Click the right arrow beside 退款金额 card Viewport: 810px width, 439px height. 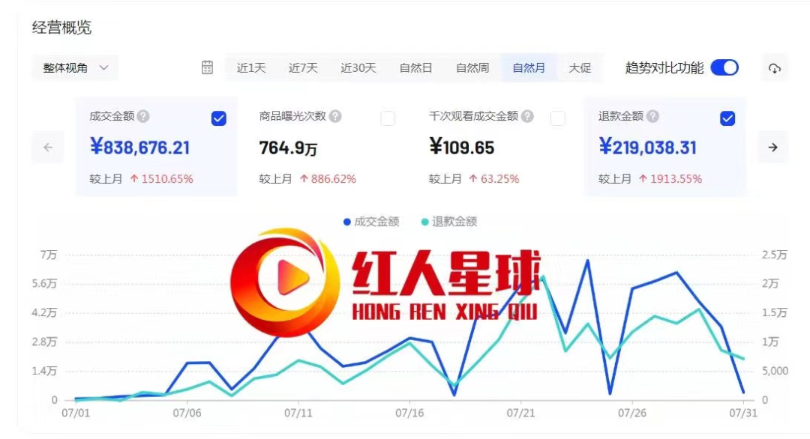pyautogui.click(x=772, y=147)
